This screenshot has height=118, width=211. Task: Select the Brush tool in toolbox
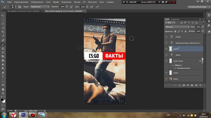click(x=3, y=44)
